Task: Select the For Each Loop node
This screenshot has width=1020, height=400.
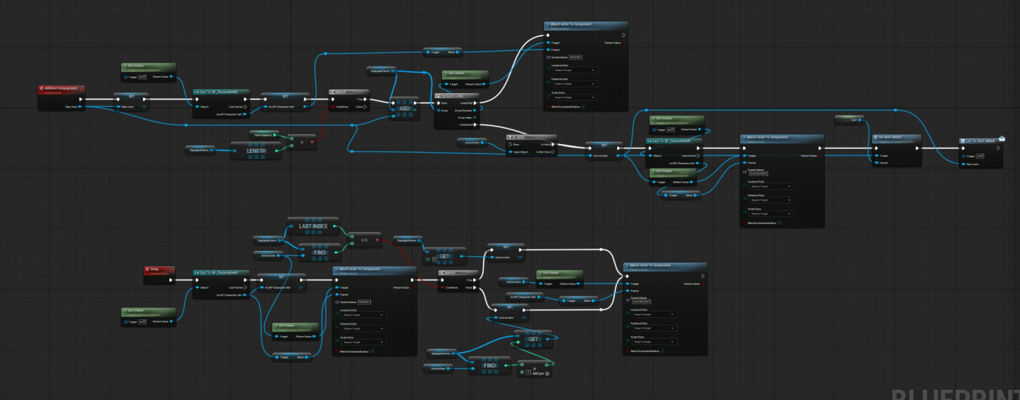Action: 458,111
